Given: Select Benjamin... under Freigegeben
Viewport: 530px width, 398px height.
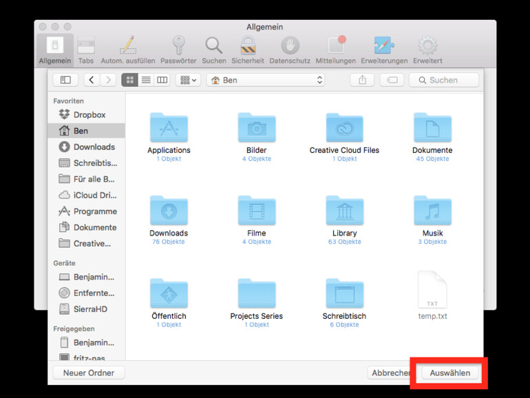Looking at the screenshot, I should point(87,342).
